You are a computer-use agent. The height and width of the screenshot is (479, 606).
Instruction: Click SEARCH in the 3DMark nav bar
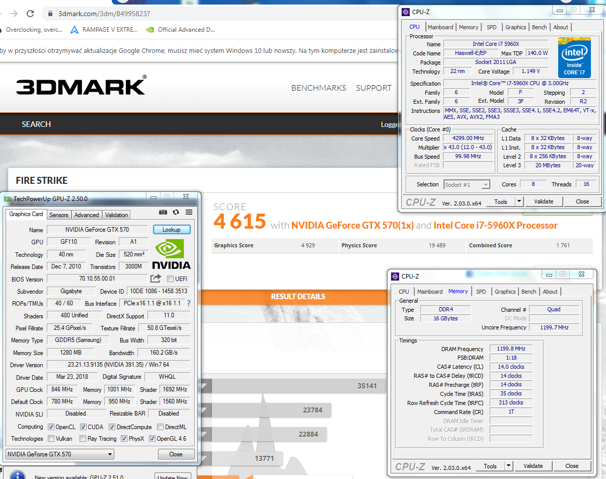click(x=36, y=124)
